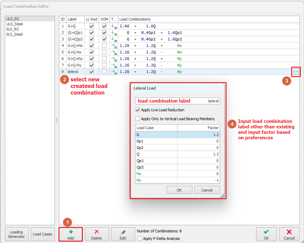Click the lateral type icon for G+Q+Nx row
This screenshot has height=243, width=304.
[114, 46]
